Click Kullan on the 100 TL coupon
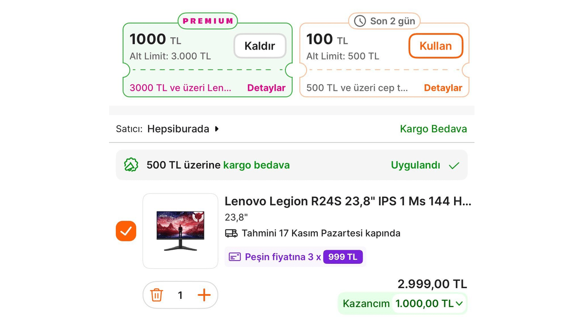Viewport: 584px width, 328px height. (x=435, y=46)
